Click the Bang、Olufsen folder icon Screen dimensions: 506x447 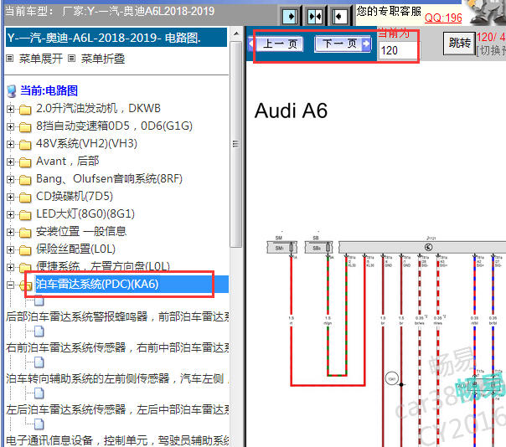click(25, 180)
